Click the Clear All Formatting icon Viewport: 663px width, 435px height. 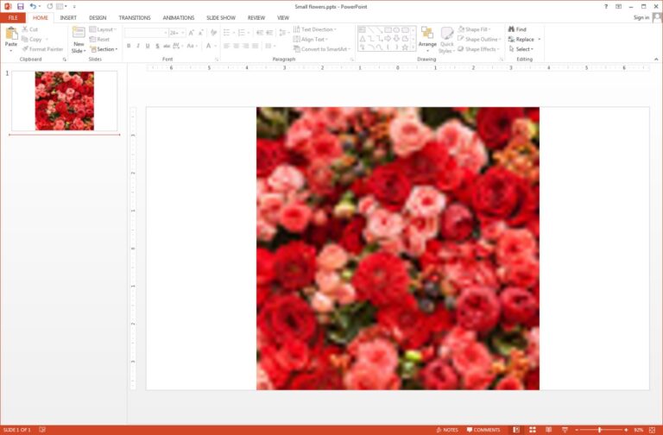click(x=213, y=33)
